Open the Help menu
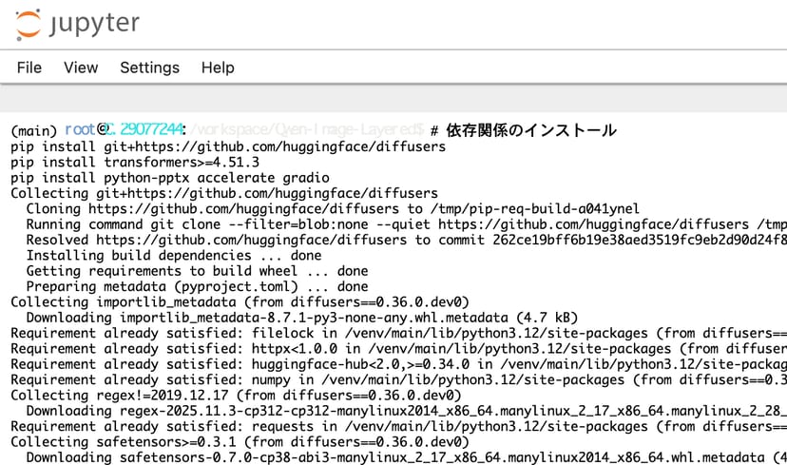Screen dimensions: 787x465 coord(218,68)
